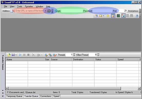Open the Favorites menu
The width and height of the screenshot is (142, 99).
(x=29, y=6)
